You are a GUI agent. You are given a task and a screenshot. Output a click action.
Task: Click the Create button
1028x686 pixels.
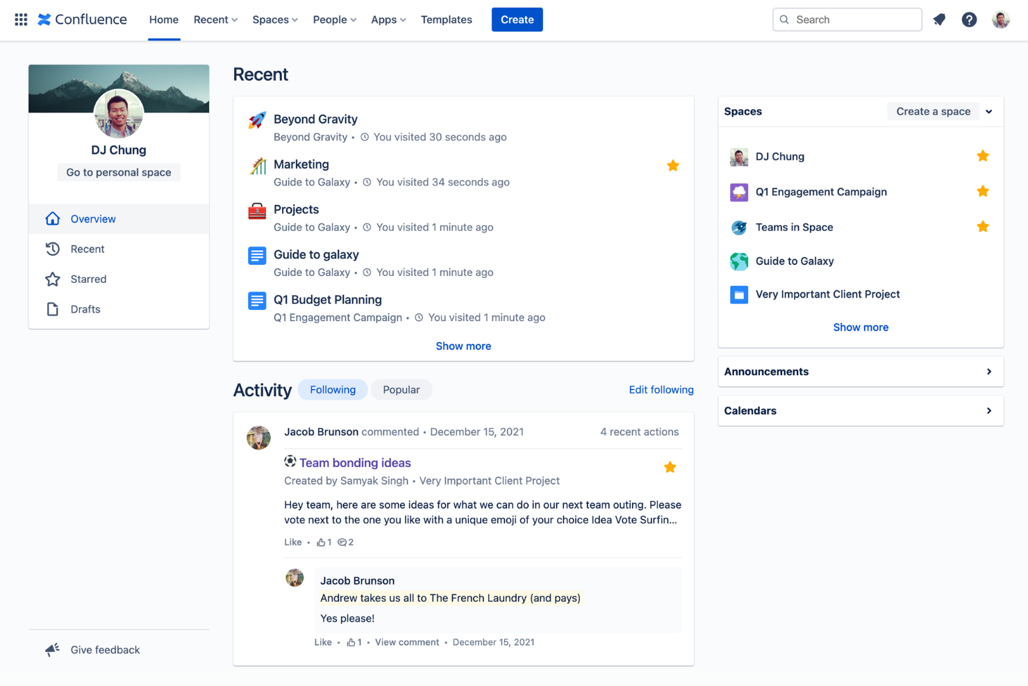point(517,19)
